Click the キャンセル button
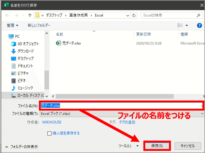Screen dimensions: 205x153 click(188, 146)
